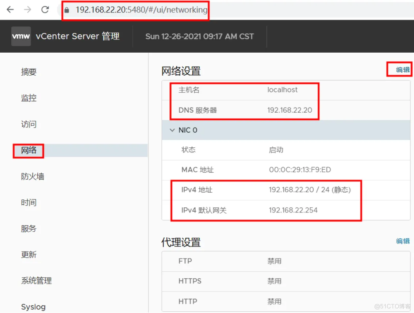This screenshot has height=313, width=414.
Task: Click the date time Sun 12-26-2021 text
Action: point(199,37)
